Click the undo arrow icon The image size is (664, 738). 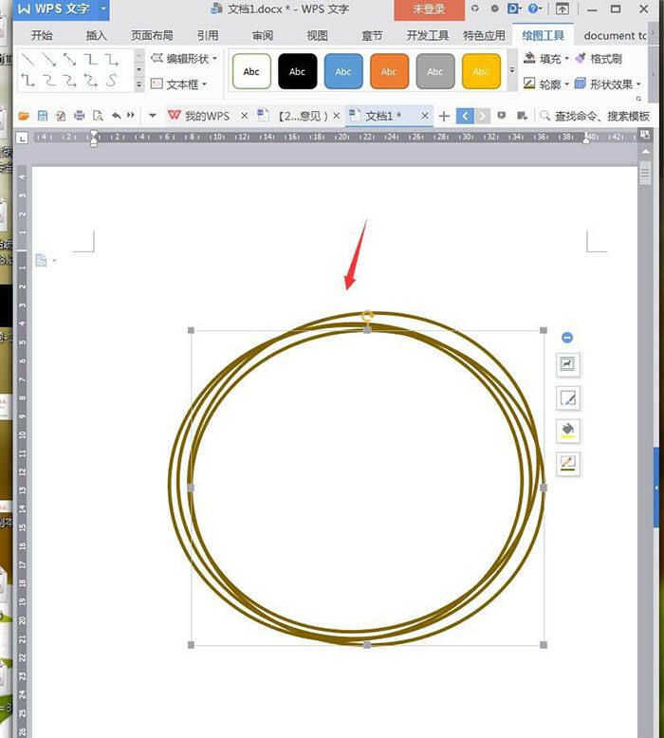(x=116, y=116)
